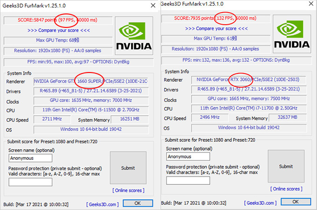Viewport: 317px width, 210px height.
Task: Click Submit button in left window
Action: coord(128,168)
